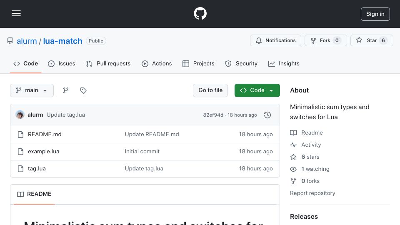Open the Update README.md commit message
Screen dimensions: 400x225
152,135
